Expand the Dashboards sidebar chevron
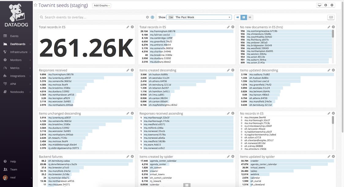Image resolution: width=344 pixels, height=187 pixels. point(30,44)
